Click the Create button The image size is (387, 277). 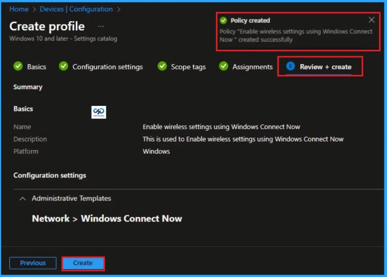[83, 263]
